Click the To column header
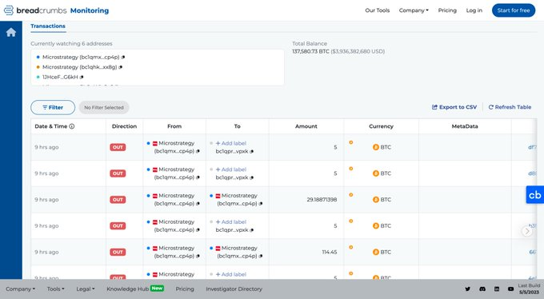The image size is (544, 299). pos(238,126)
